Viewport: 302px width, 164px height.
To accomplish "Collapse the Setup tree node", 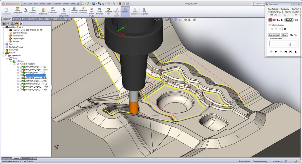I will point(7,58).
